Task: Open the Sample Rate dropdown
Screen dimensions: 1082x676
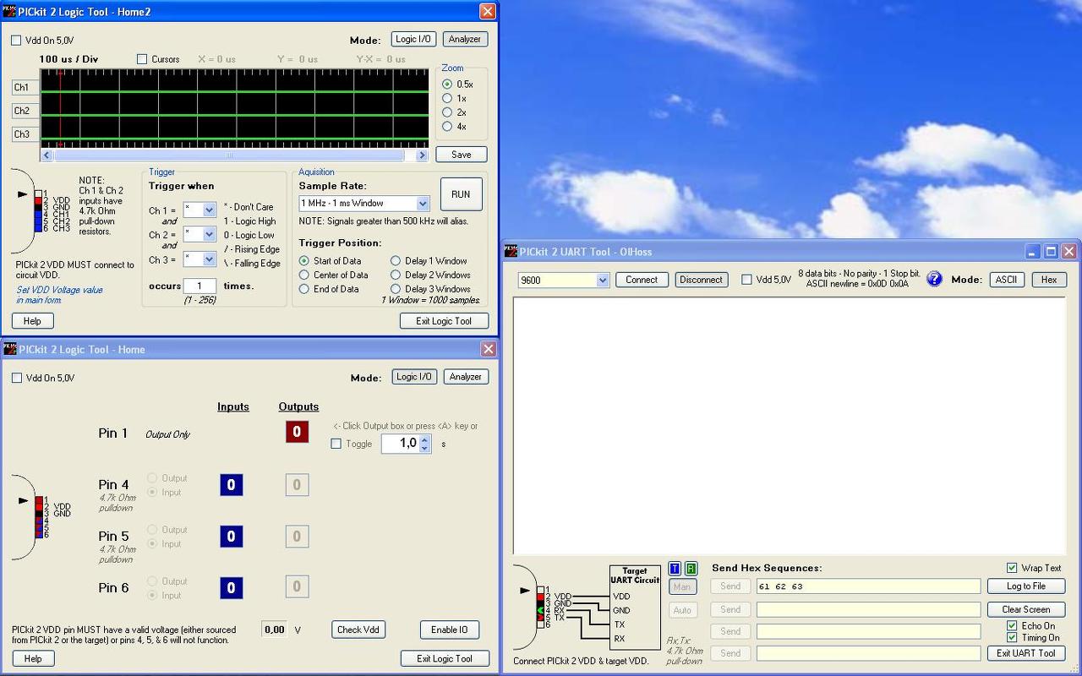Action: coord(423,204)
